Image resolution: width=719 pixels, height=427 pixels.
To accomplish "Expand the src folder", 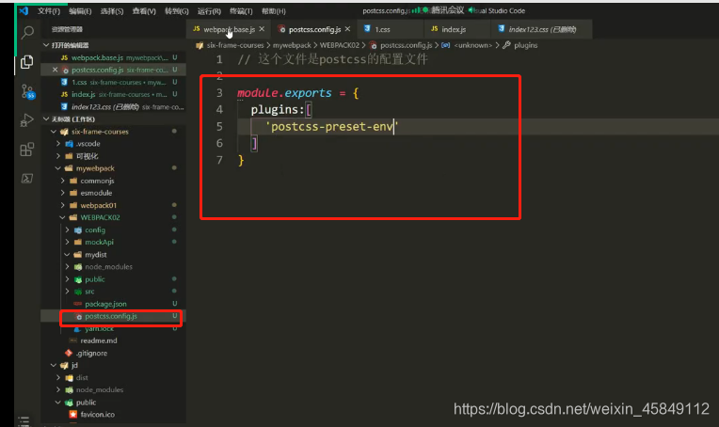I will pos(67,292).
